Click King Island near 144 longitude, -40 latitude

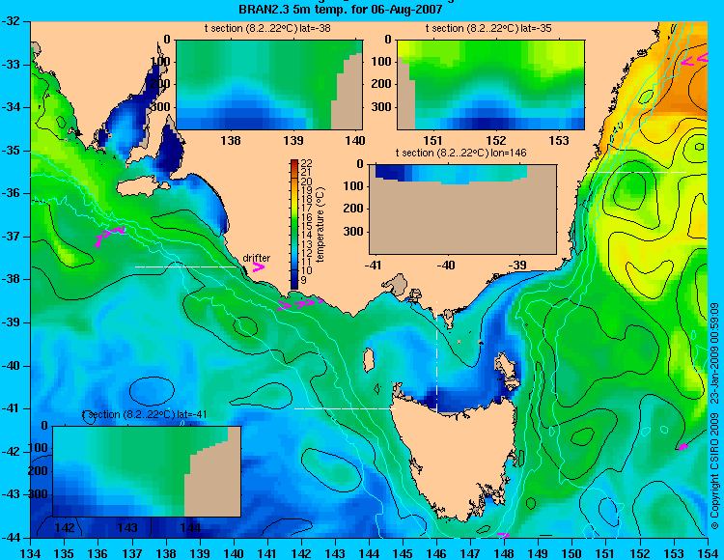click(x=369, y=360)
